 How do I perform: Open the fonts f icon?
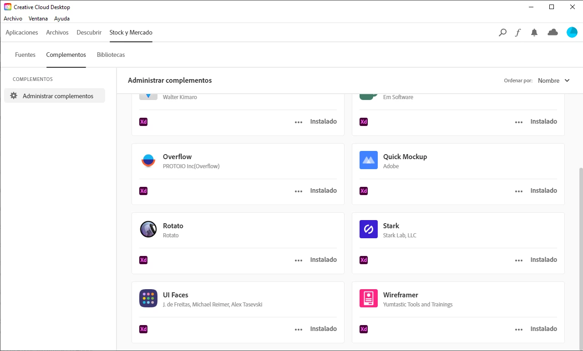tap(518, 33)
